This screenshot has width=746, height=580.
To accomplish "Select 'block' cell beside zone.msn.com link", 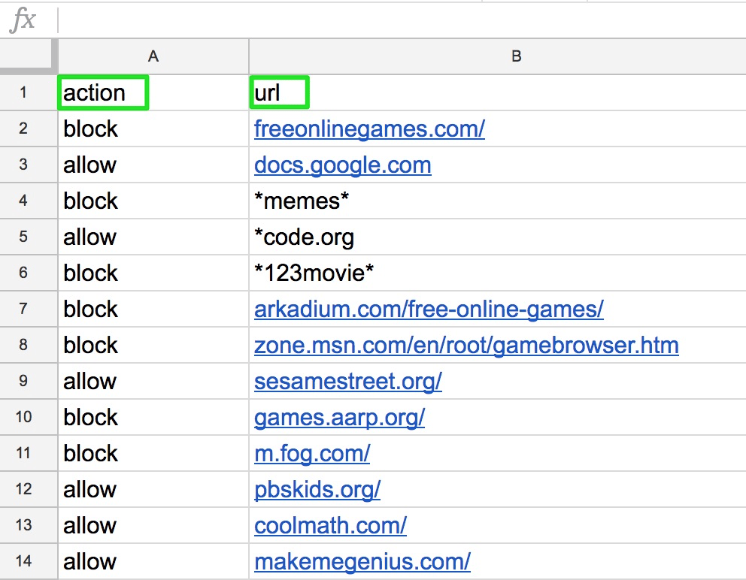I will [x=153, y=345].
